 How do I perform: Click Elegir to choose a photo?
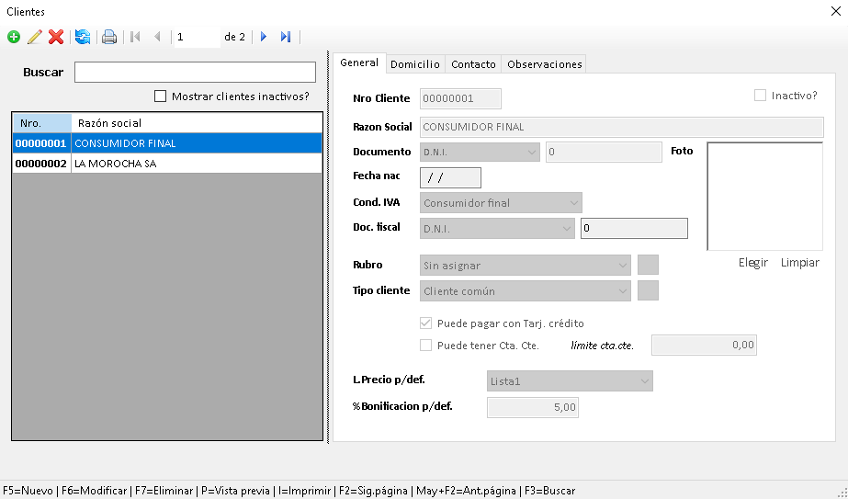pos(752,263)
